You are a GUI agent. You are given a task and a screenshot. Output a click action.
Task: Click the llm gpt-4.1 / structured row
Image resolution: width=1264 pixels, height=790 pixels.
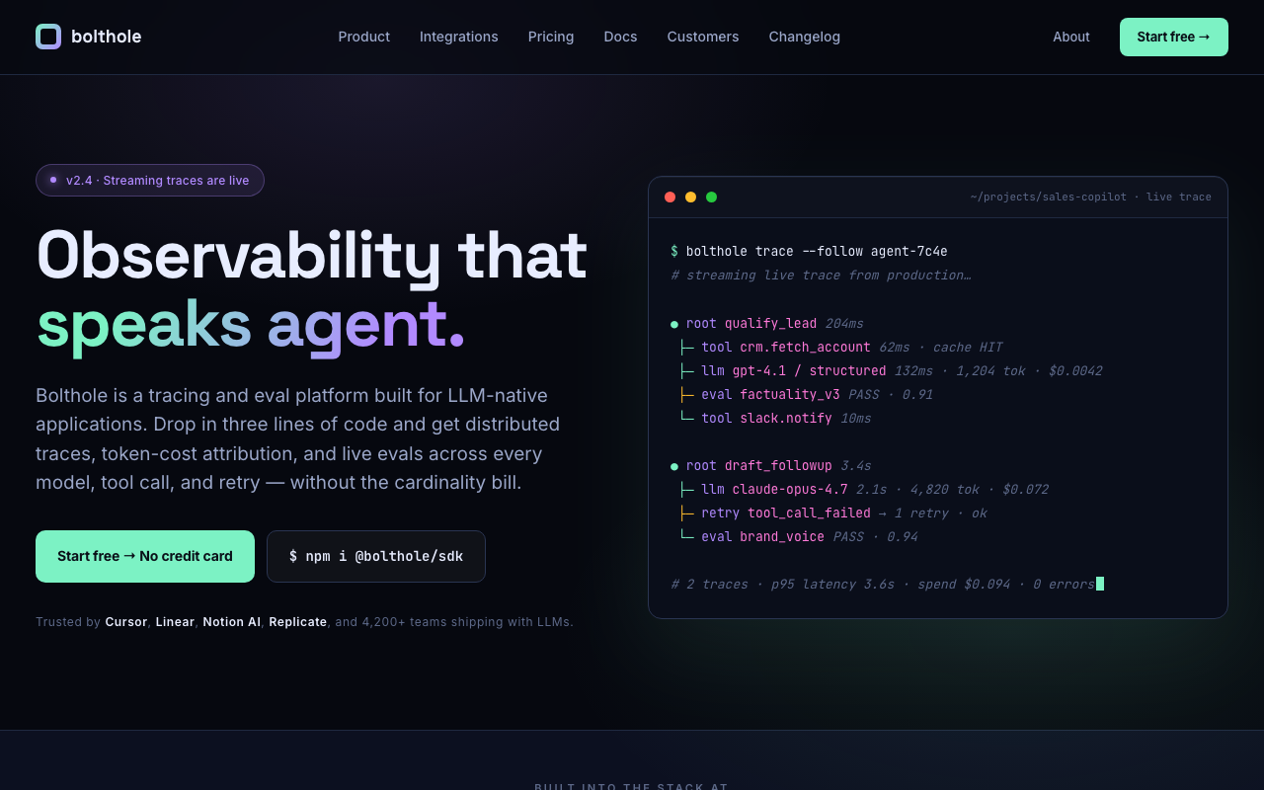coord(890,370)
